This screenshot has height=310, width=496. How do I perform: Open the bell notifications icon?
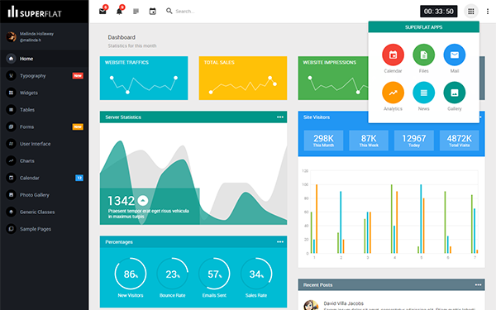[119, 11]
